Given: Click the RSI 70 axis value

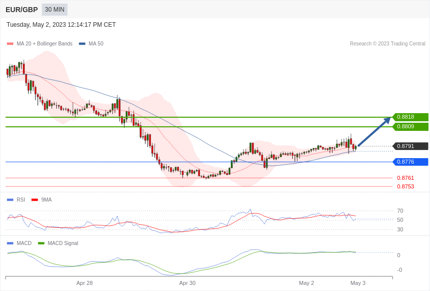Looking at the screenshot, I should [400, 211].
